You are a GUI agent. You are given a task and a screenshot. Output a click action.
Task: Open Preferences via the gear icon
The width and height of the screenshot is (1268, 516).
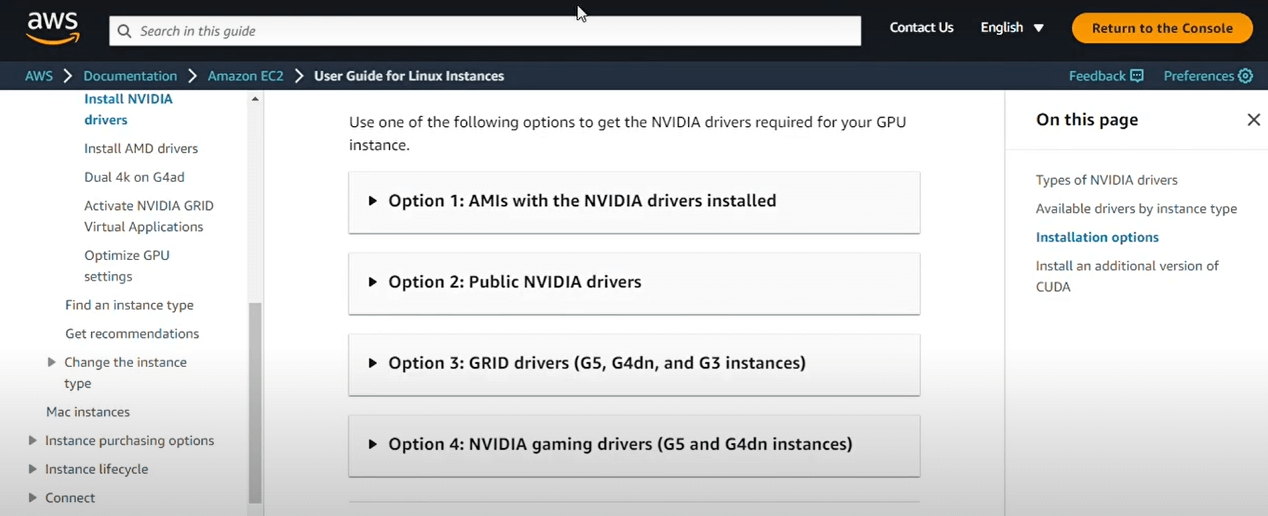[1246, 76]
